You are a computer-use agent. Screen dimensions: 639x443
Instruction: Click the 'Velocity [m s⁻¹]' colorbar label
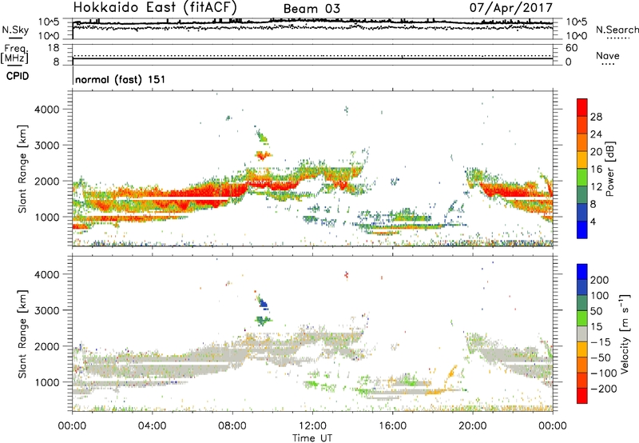click(x=625, y=333)
